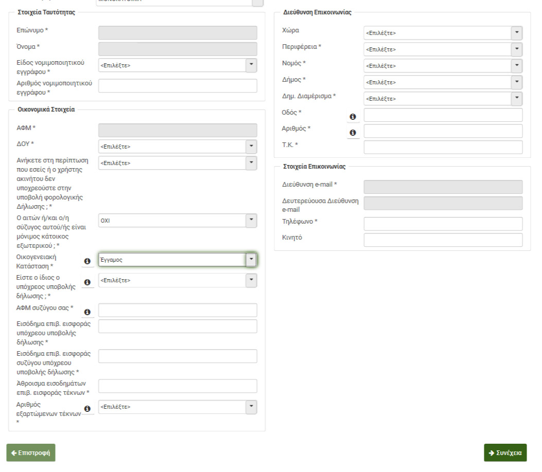This screenshot has height=472, width=542.
Task: Select a Δήμος from the dropdown
Action: pos(443,82)
